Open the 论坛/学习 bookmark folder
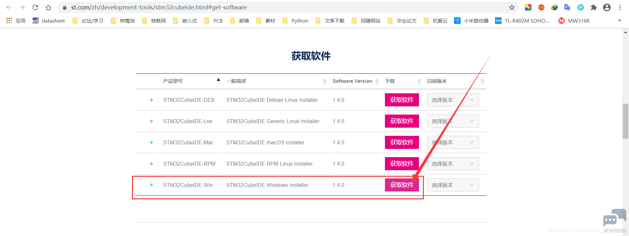 (x=88, y=21)
